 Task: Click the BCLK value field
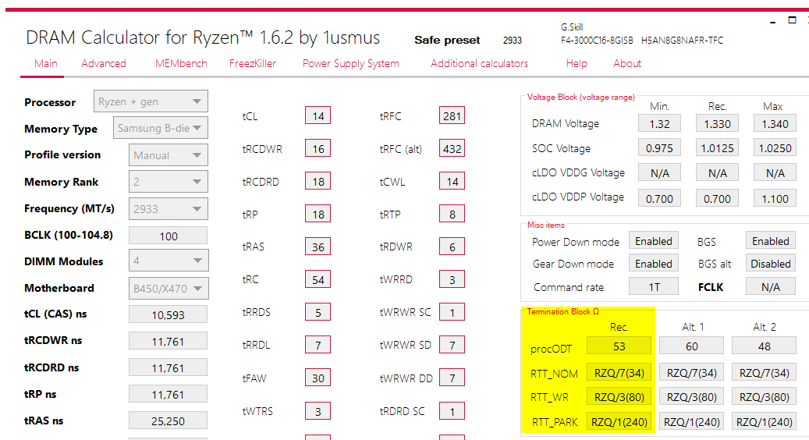coord(169,236)
